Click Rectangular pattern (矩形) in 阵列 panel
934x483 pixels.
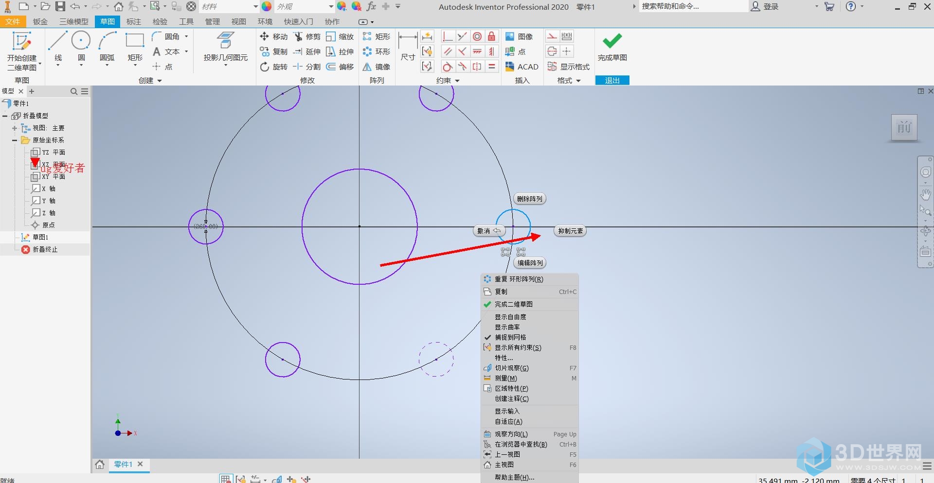point(377,36)
